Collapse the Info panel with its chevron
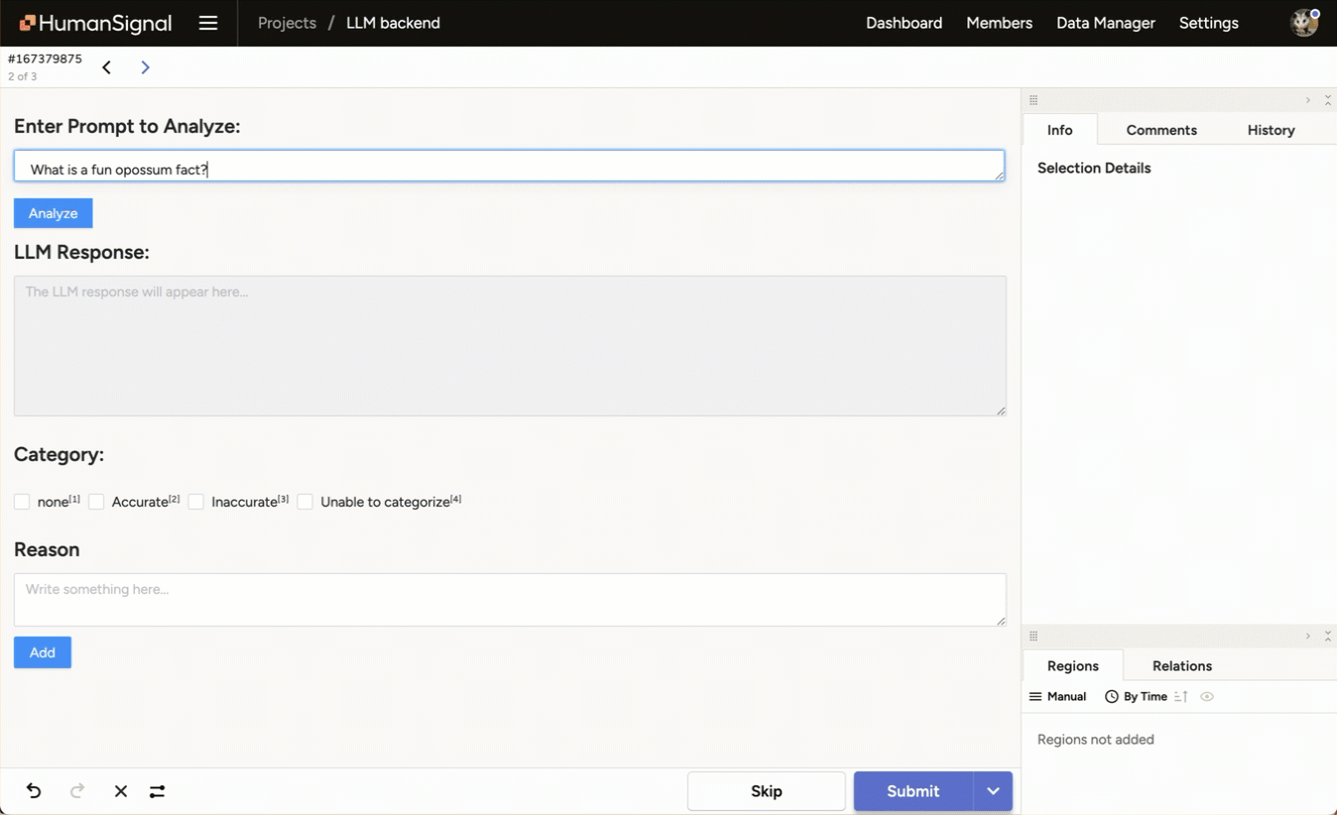Image resolution: width=1337 pixels, height=815 pixels. click(x=1307, y=99)
